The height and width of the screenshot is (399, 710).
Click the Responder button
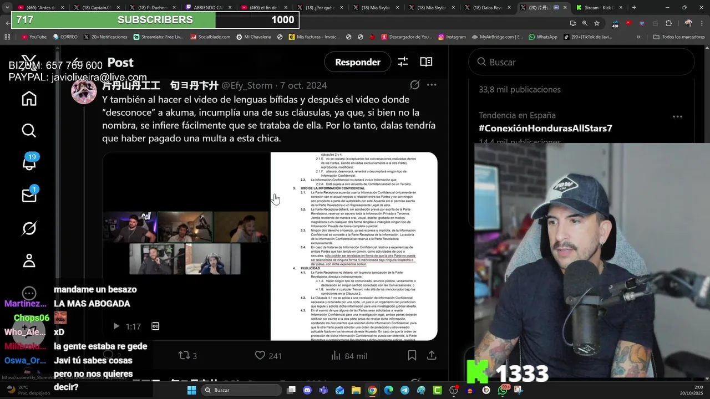click(x=357, y=62)
